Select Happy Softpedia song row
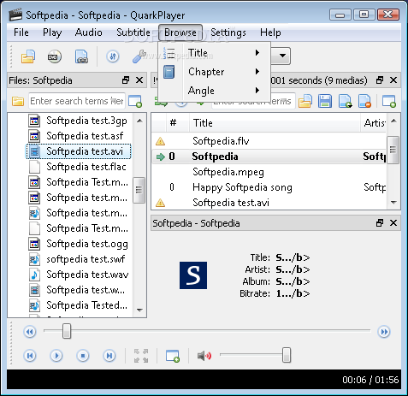 (269, 187)
